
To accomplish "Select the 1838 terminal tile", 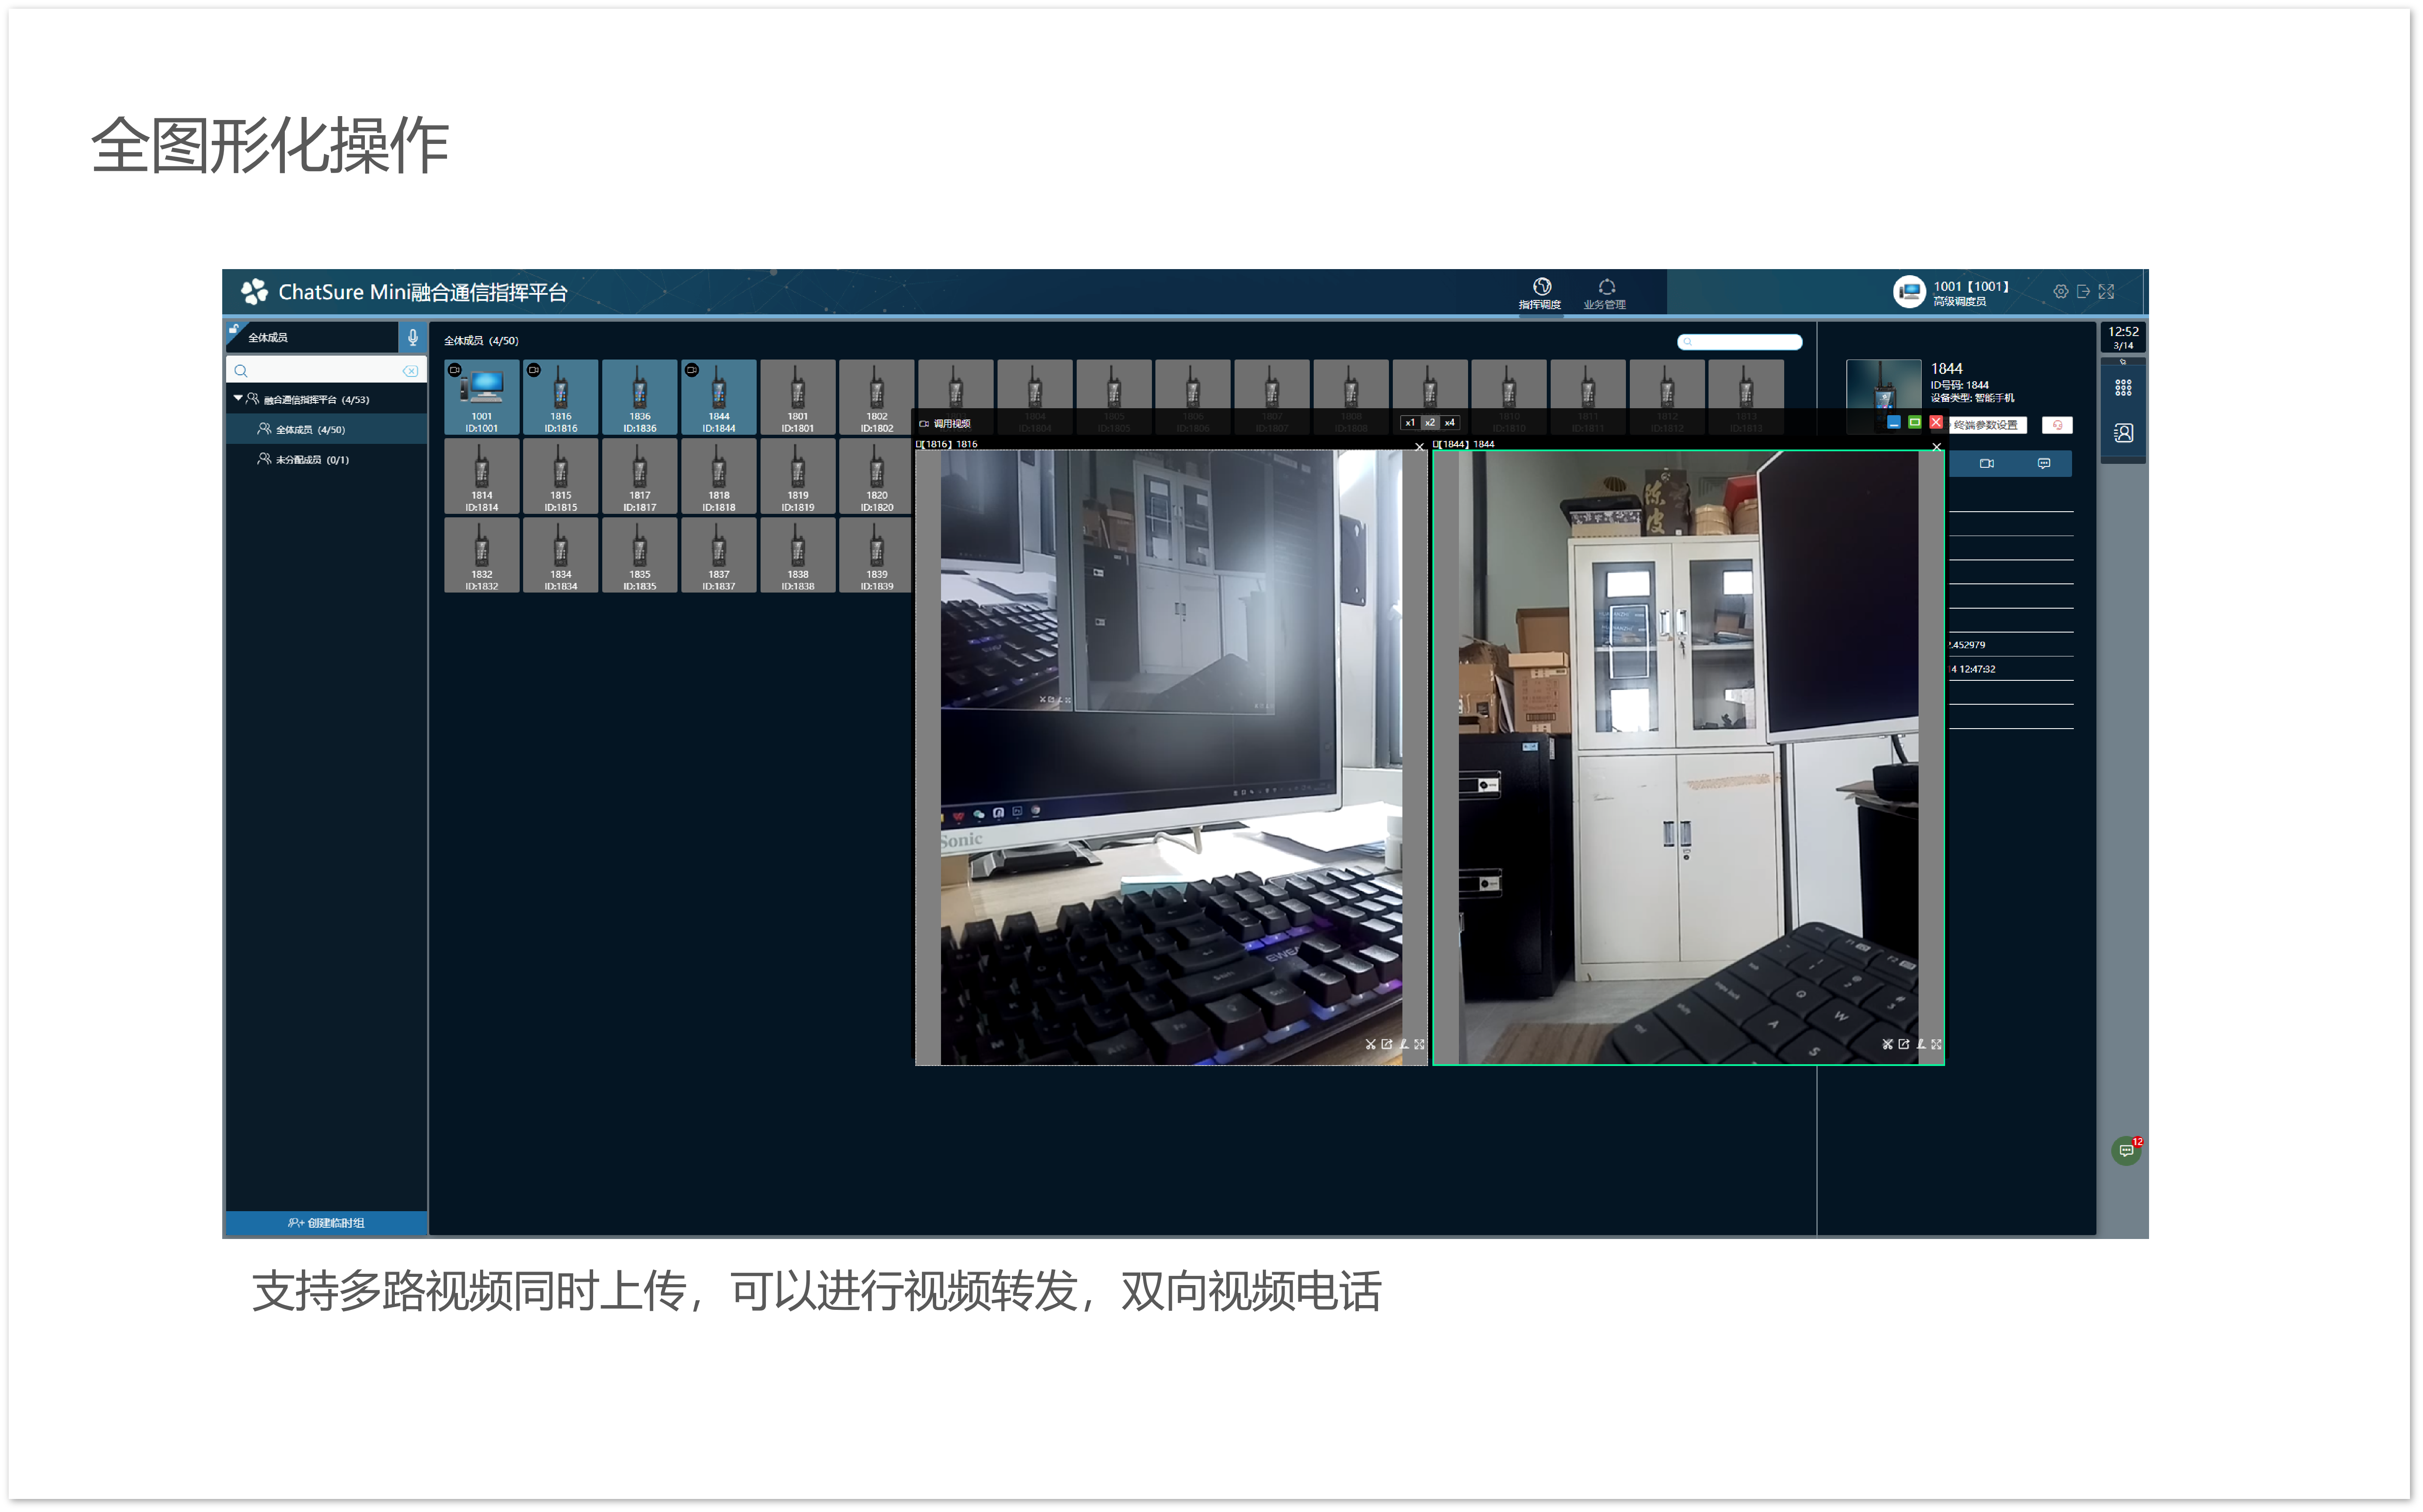I will (x=798, y=555).
